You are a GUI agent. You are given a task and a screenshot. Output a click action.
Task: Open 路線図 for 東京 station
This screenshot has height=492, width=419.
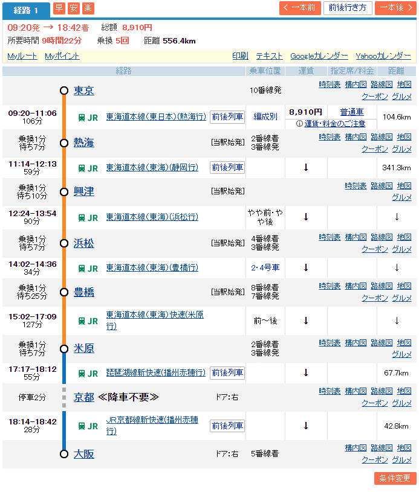382,85
